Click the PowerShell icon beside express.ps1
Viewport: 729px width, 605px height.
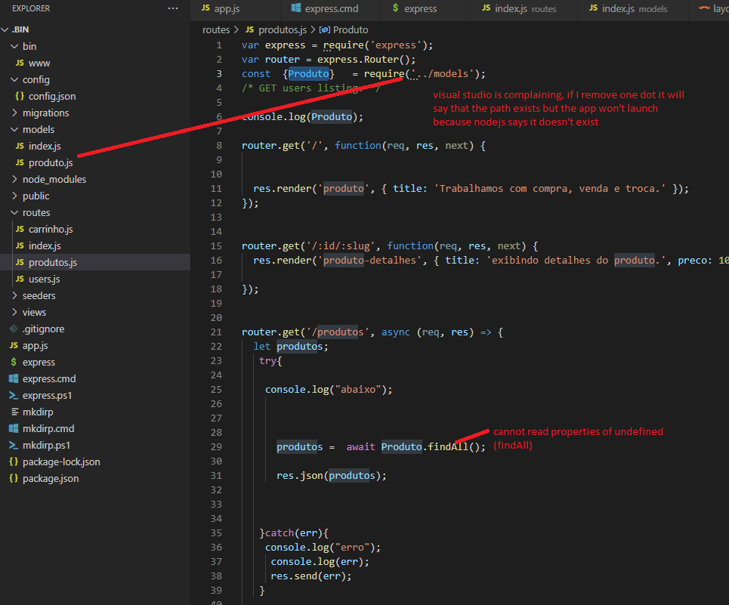coord(14,396)
